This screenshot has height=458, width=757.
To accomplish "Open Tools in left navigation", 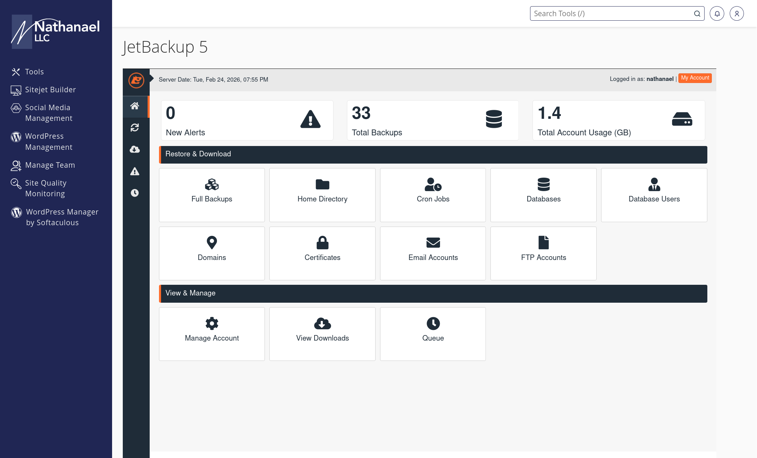I will click(28, 72).
